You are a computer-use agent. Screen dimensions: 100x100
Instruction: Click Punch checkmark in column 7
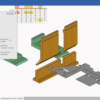tap(45, 10)
